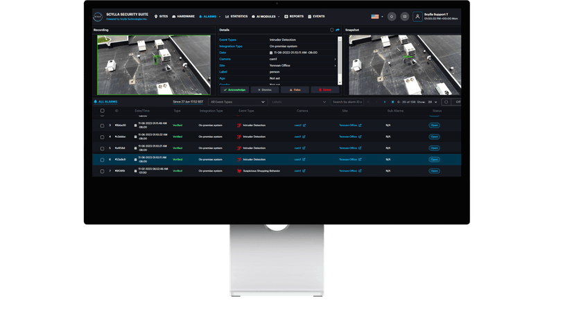Click the Snapshot image
Screen dimensions: 563x316
(x=405, y=65)
